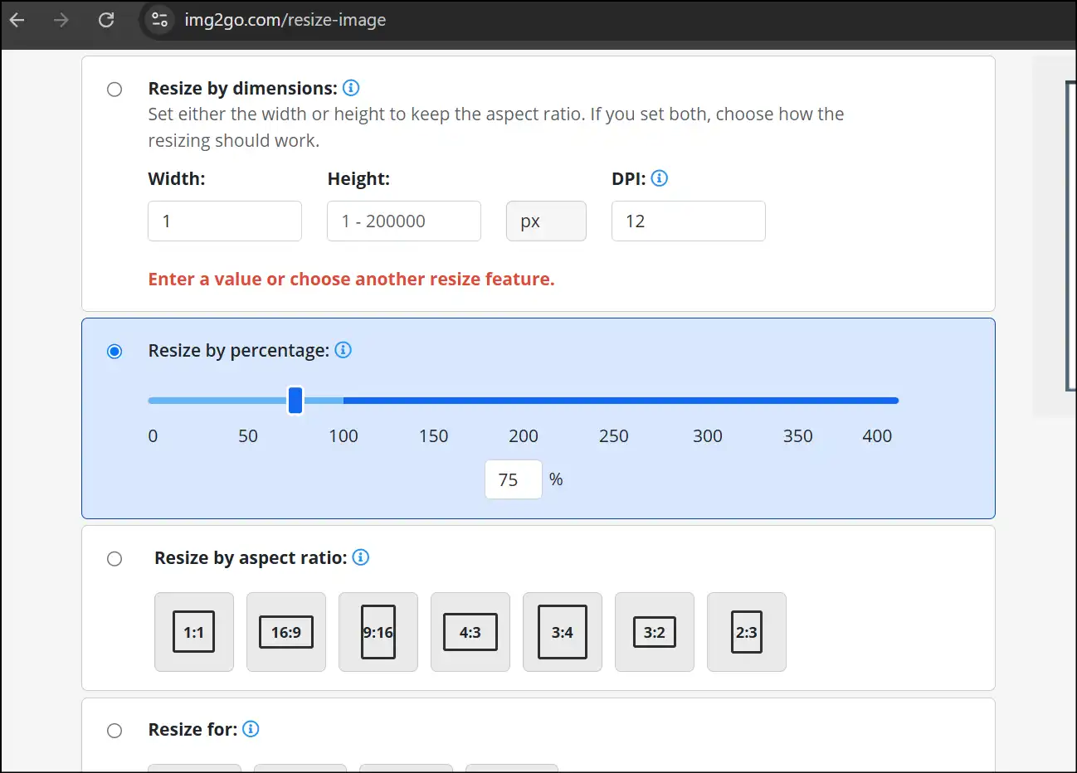Screen dimensions: 1077x773
Task: Open site information icon in address bar
Action: [x=159, y=20]
